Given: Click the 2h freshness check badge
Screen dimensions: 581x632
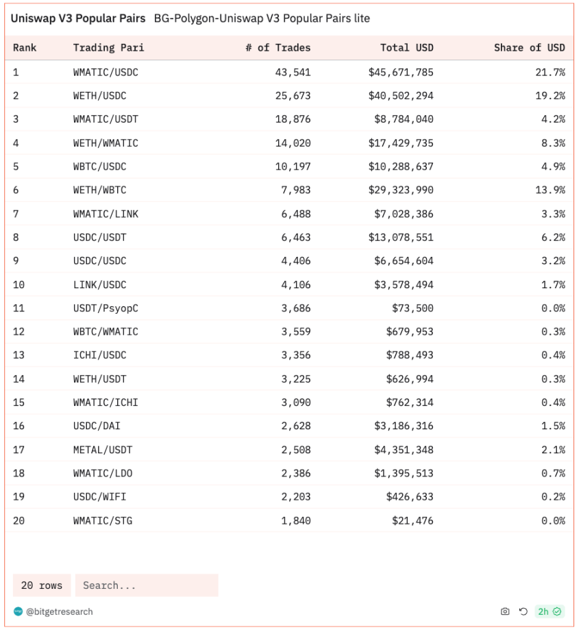Looking at the screenshot, I should pos(549,611).
